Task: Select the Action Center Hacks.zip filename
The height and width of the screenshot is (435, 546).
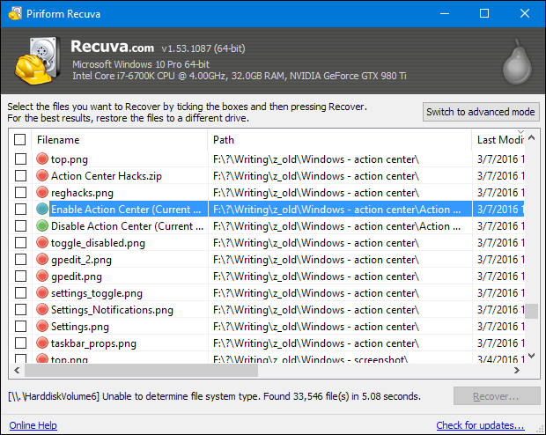Action: click(107, 176)
